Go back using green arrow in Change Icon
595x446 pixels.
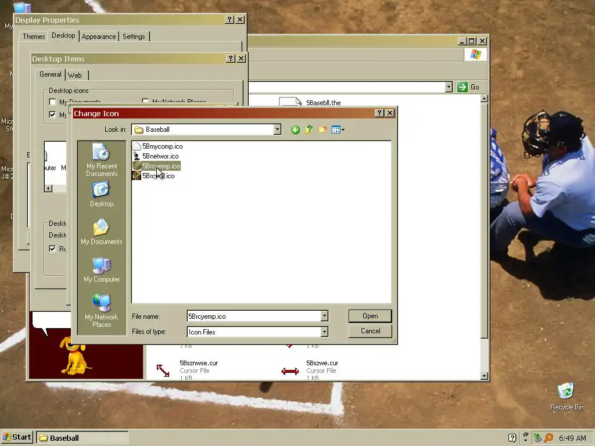pos(295,130)
